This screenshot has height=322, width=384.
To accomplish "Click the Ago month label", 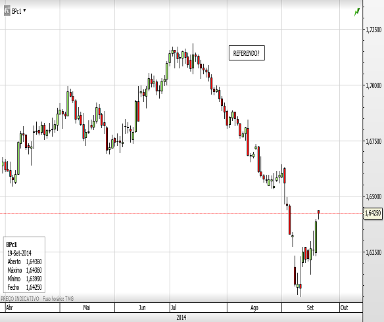I will coord(254,308).
